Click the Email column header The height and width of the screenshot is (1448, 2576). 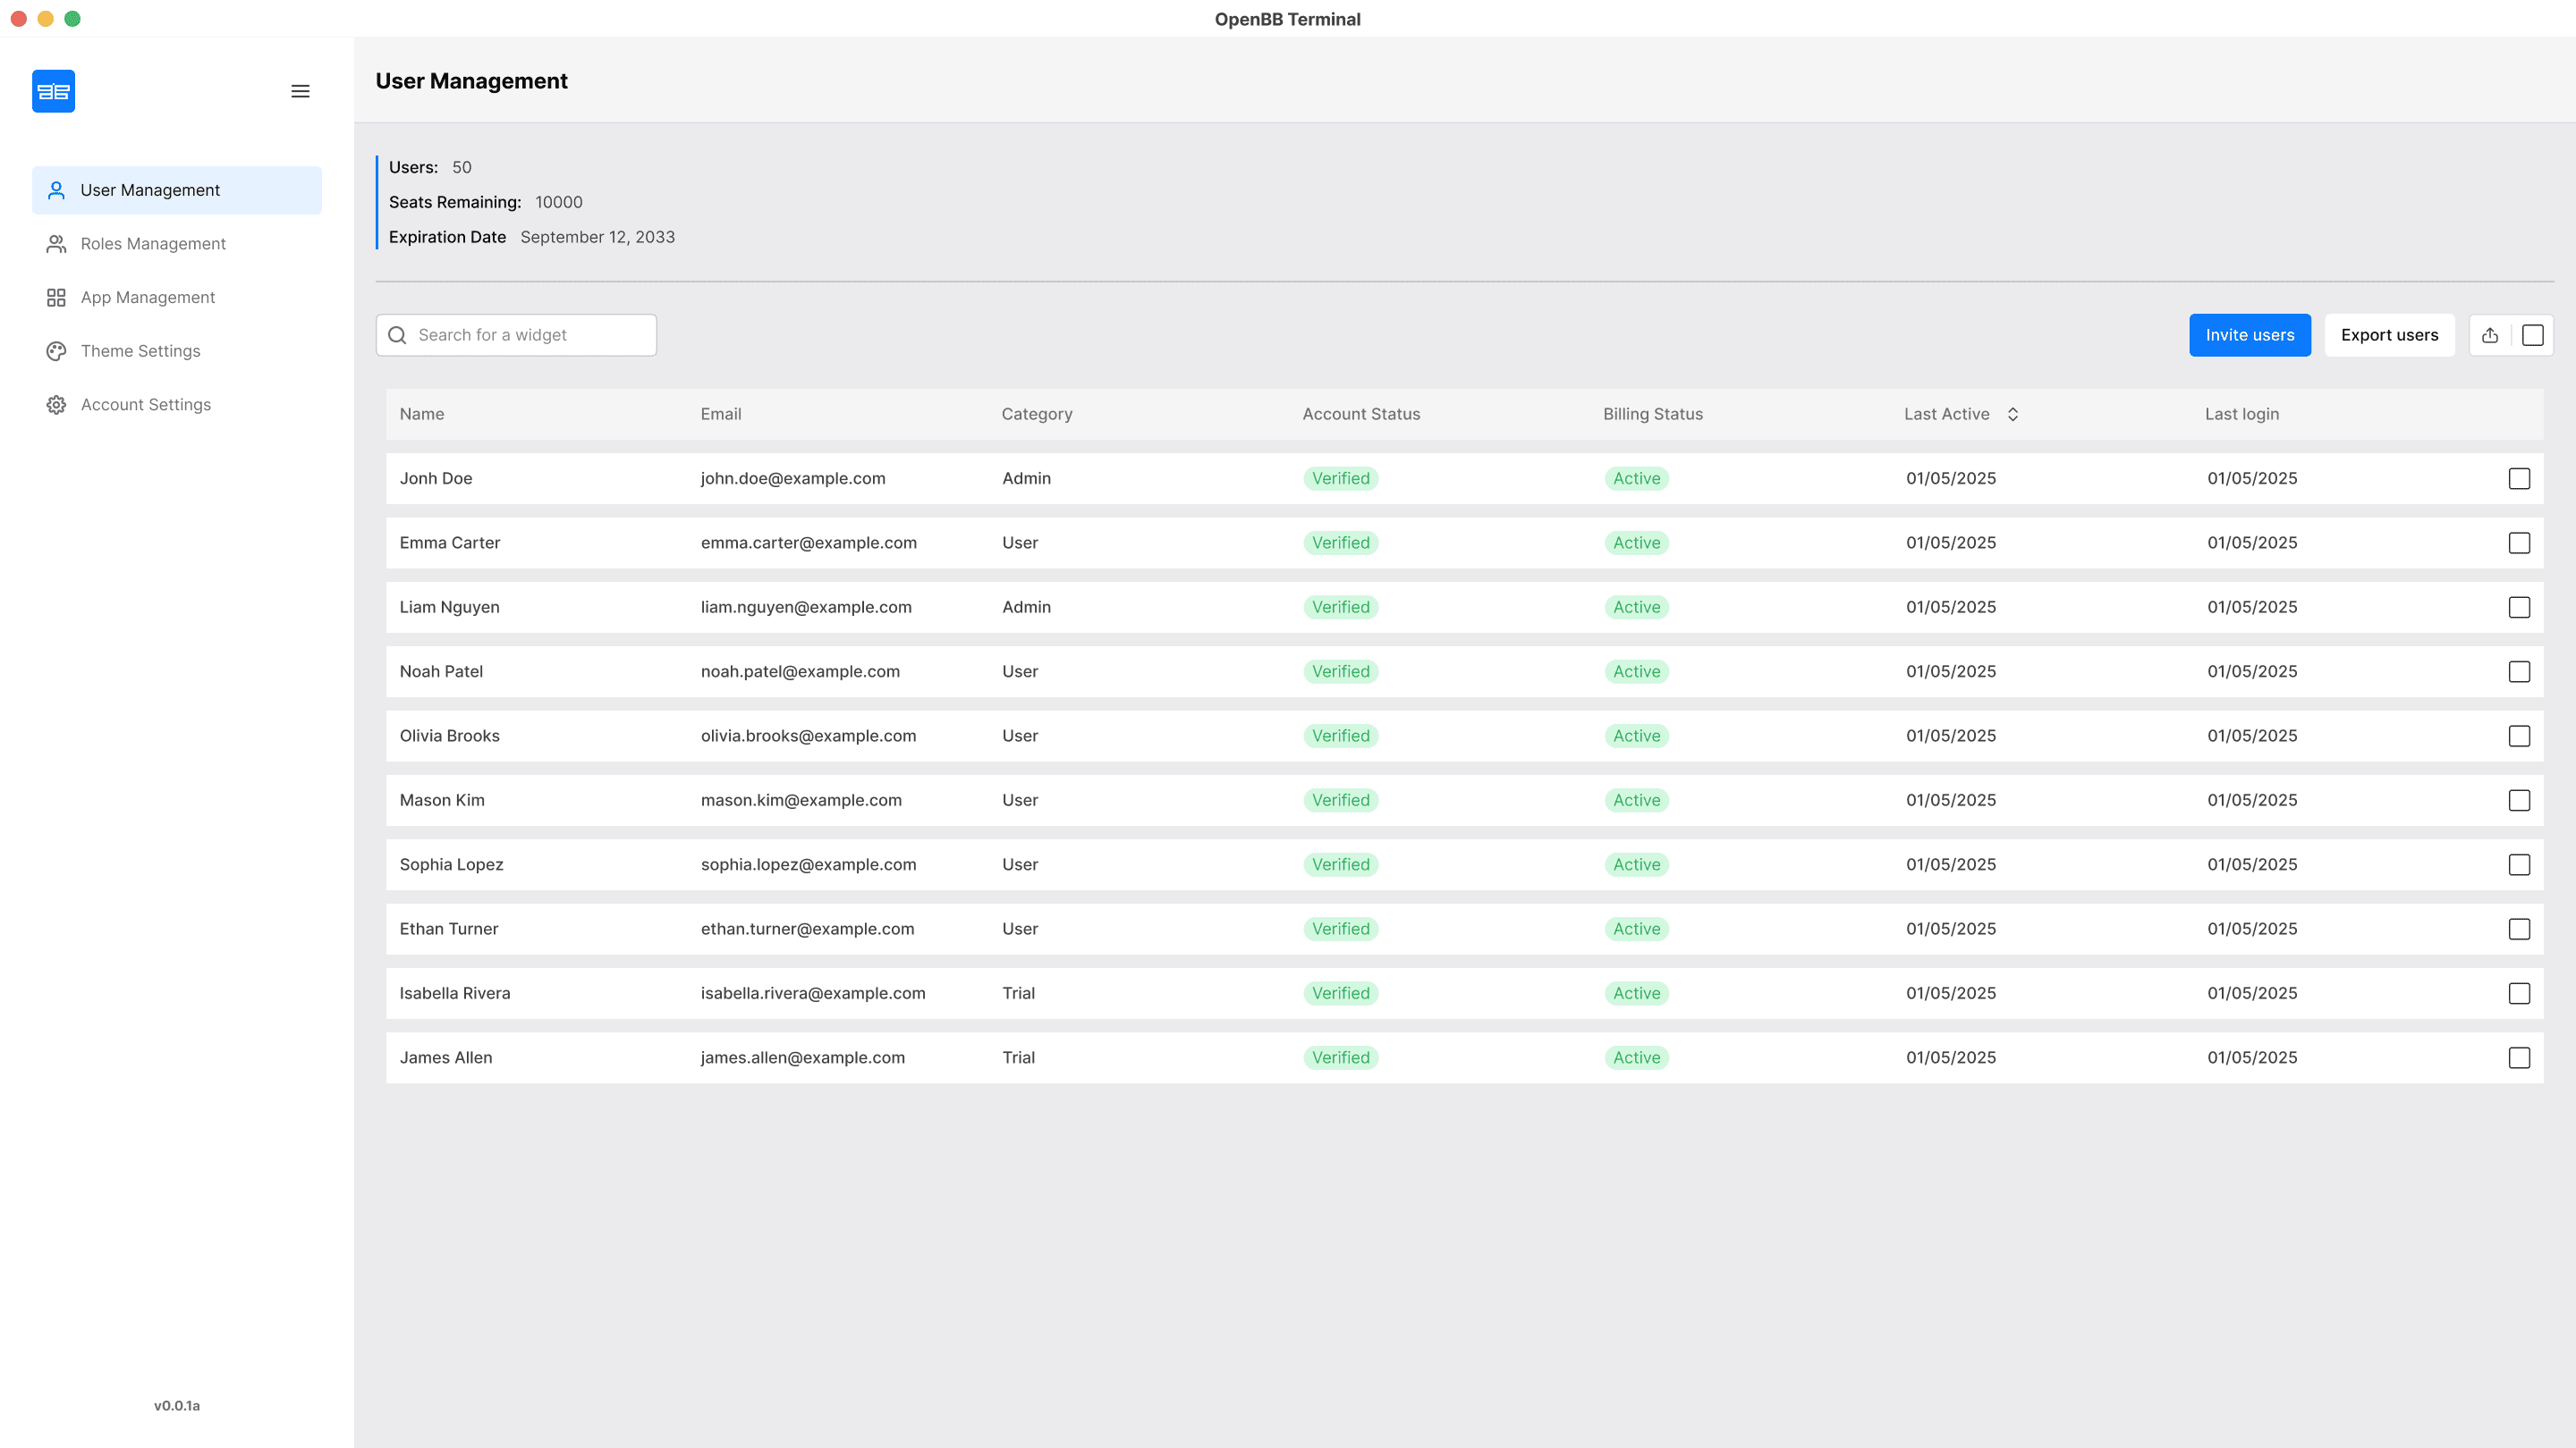click(721, 414)
